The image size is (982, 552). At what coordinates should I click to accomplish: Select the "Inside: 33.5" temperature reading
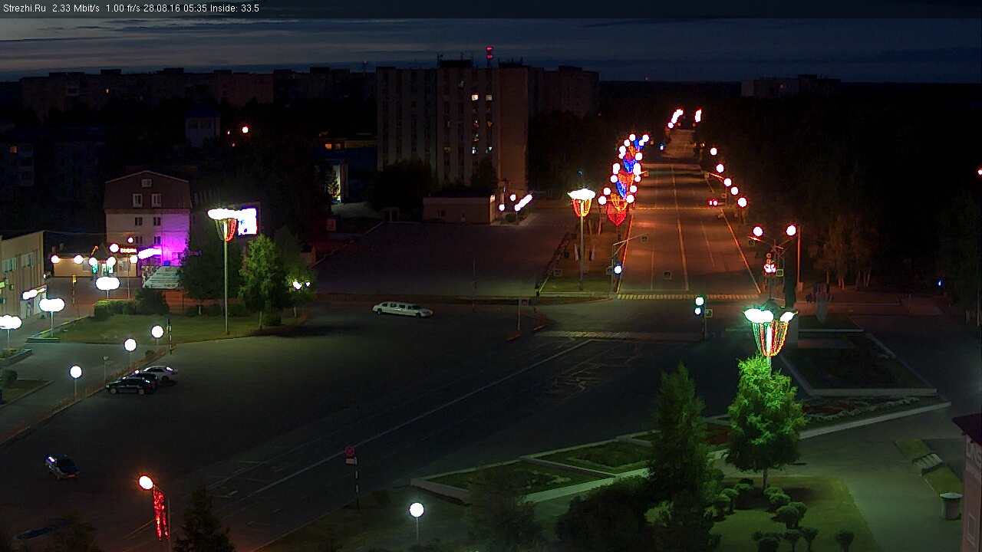[x=235, y=8]
